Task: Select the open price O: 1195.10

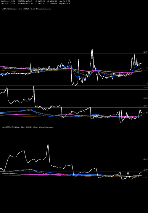Action: click(40, 1)
